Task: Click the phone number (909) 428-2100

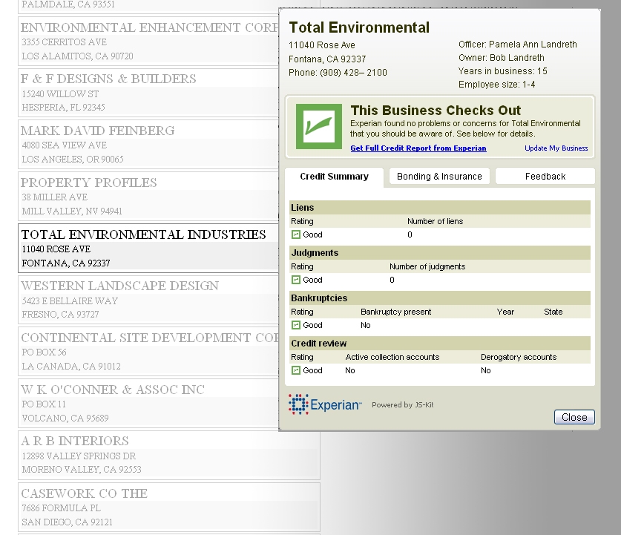Action: 353,73
